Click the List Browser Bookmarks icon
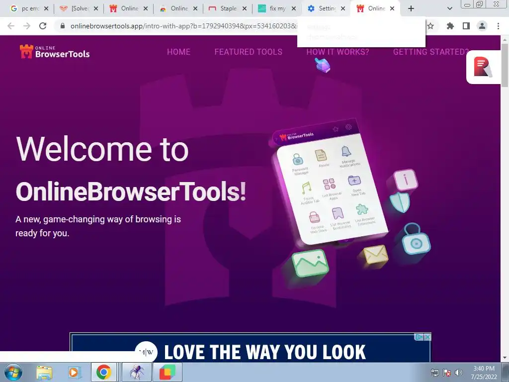This screenshot has height=382, width=509. [338, 213]
